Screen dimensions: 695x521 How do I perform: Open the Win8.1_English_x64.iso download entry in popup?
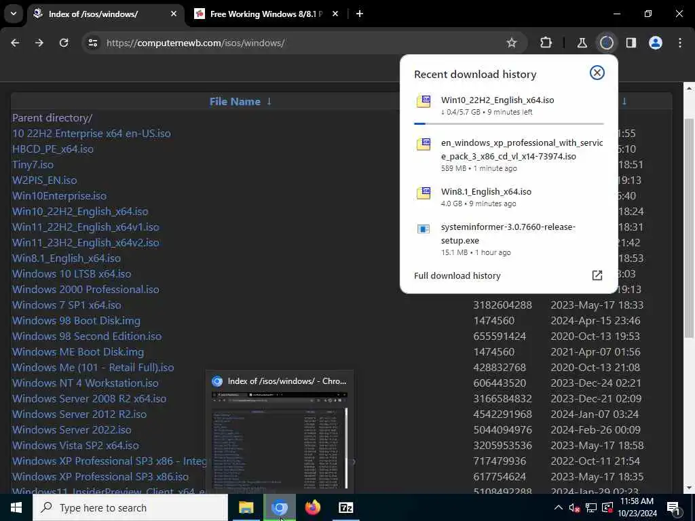click(x=509, y=197)
